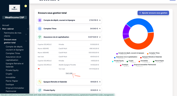The width and height of the screenshot is (177, 96).
Task: Open Accueil in the sidebar
Action: point(6,25)
